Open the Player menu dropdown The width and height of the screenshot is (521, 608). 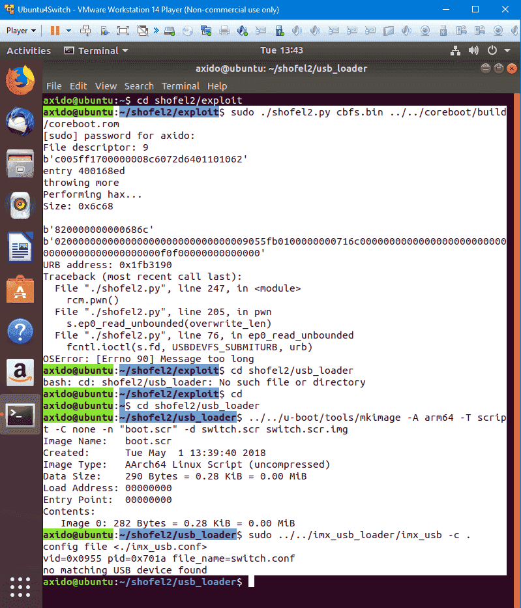pyautogui.click(x=21, y=31)
